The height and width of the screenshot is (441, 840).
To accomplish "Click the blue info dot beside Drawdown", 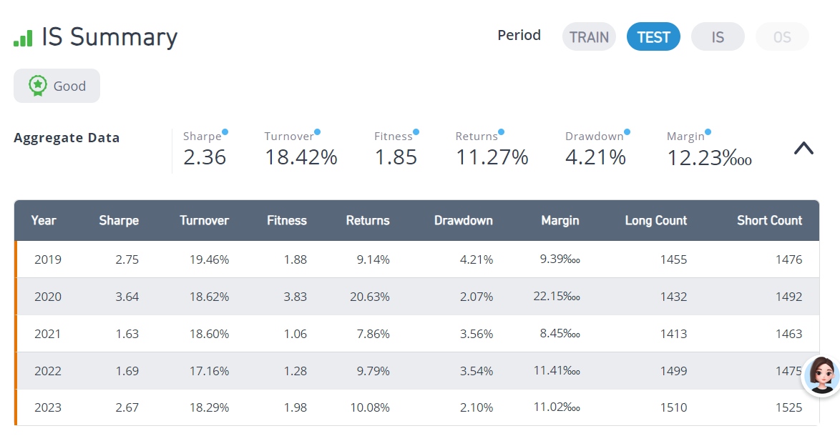I will 627,132.
